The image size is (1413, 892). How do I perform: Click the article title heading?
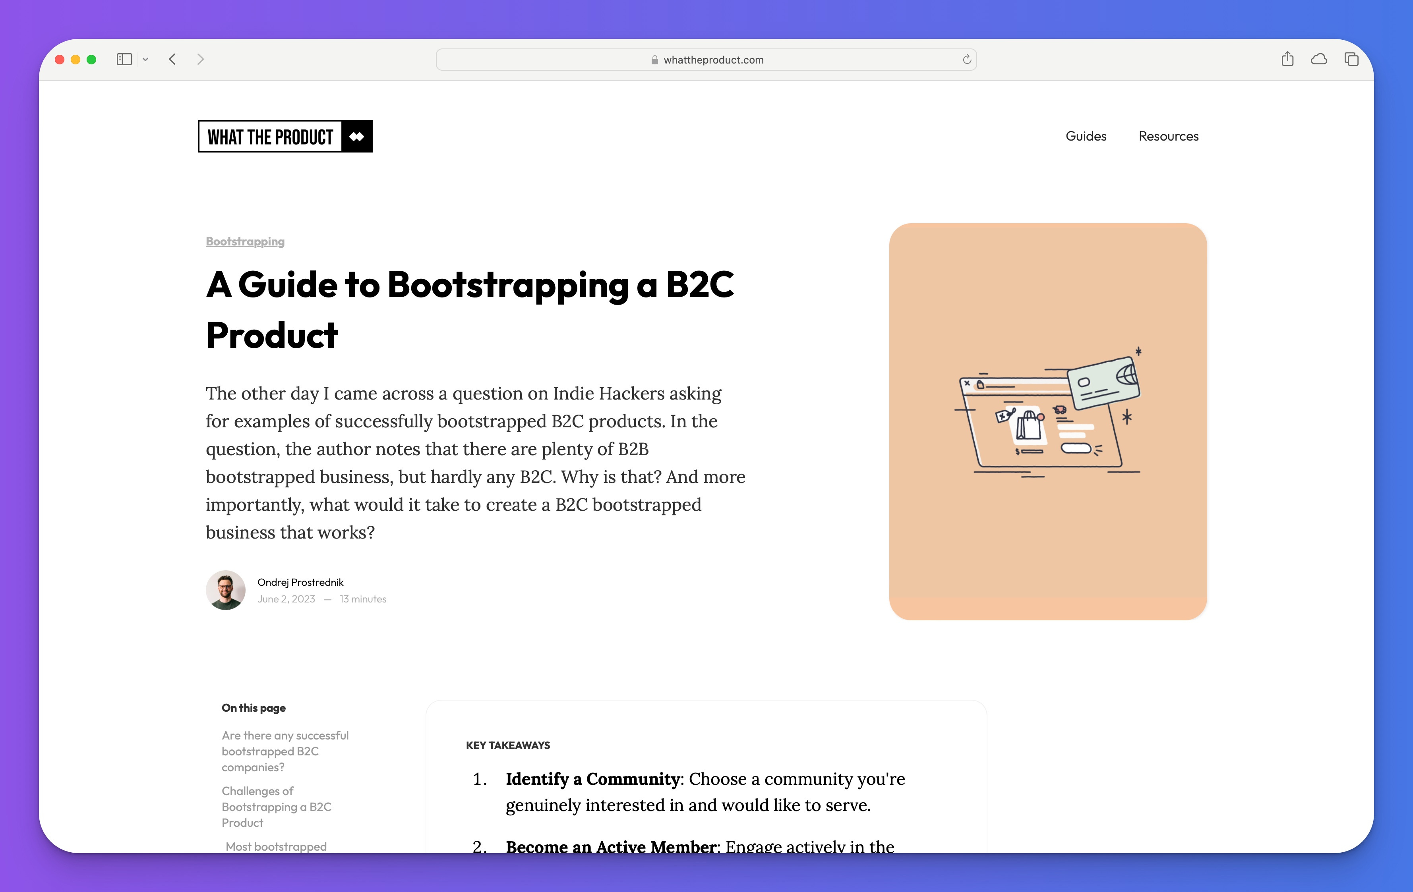tap(469, 310)
